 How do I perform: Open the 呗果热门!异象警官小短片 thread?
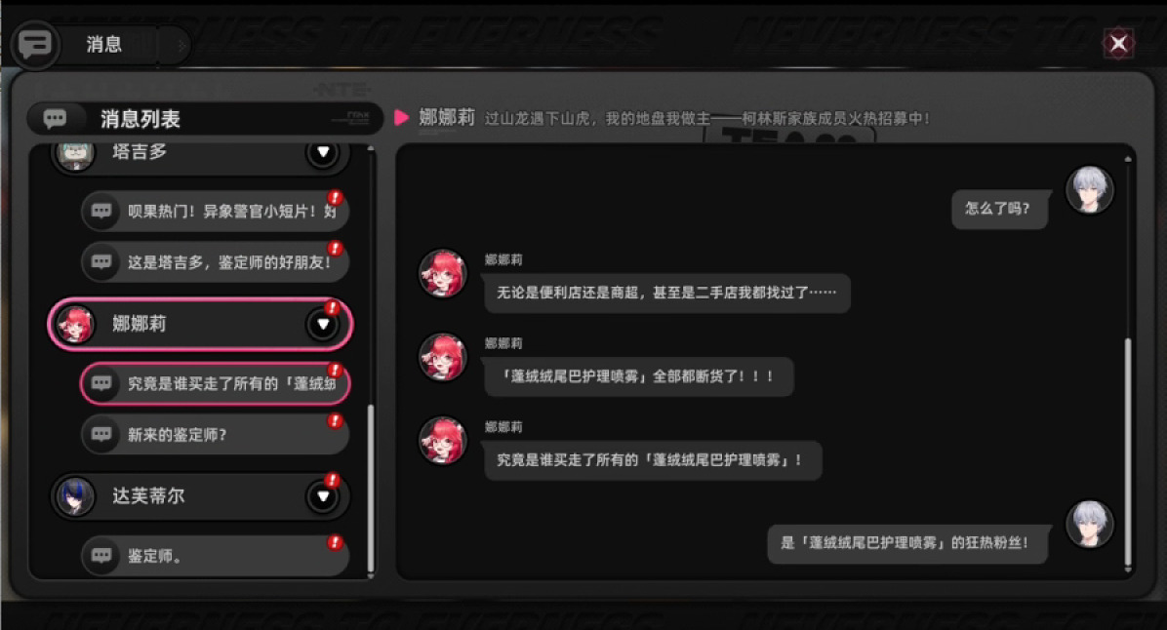click(x=215, y=212)
